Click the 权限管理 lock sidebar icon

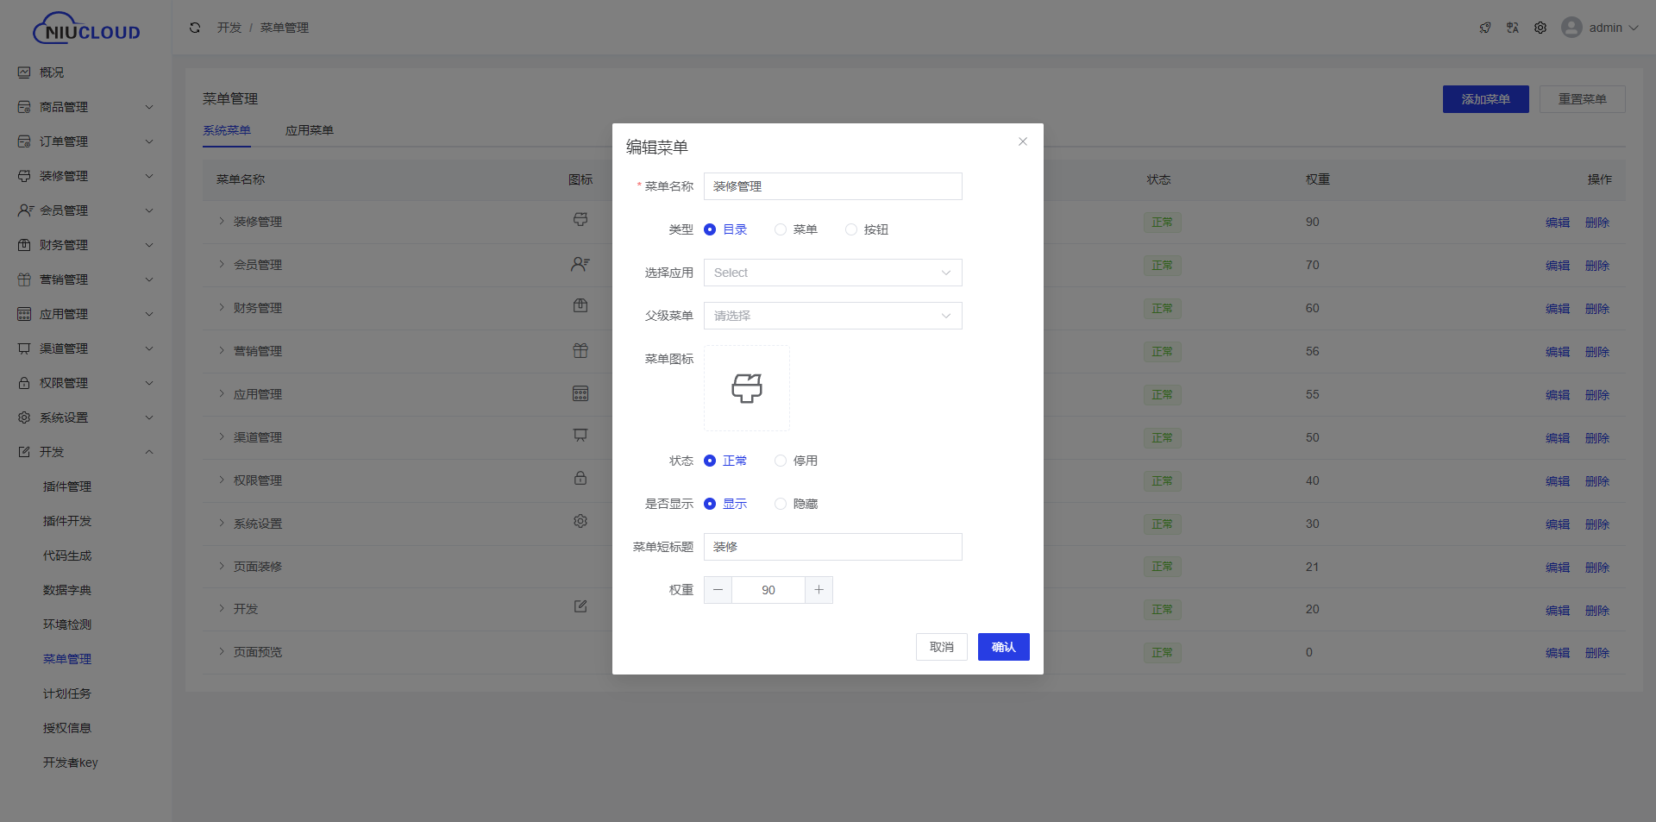coord(24,383)
